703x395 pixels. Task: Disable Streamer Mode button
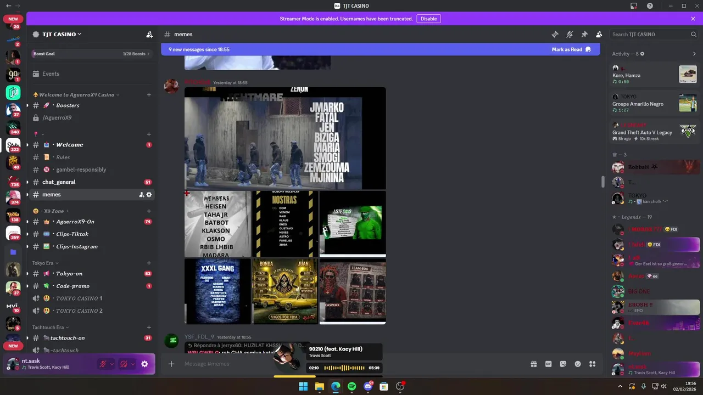click(428, 19)
